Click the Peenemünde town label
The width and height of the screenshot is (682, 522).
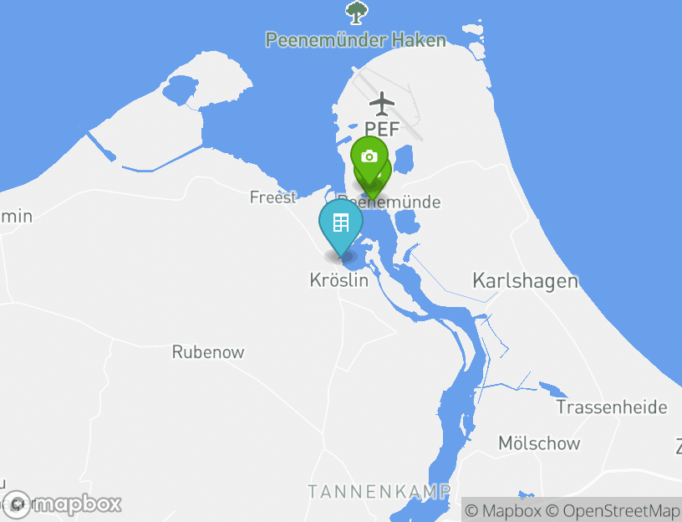point(389,202)
